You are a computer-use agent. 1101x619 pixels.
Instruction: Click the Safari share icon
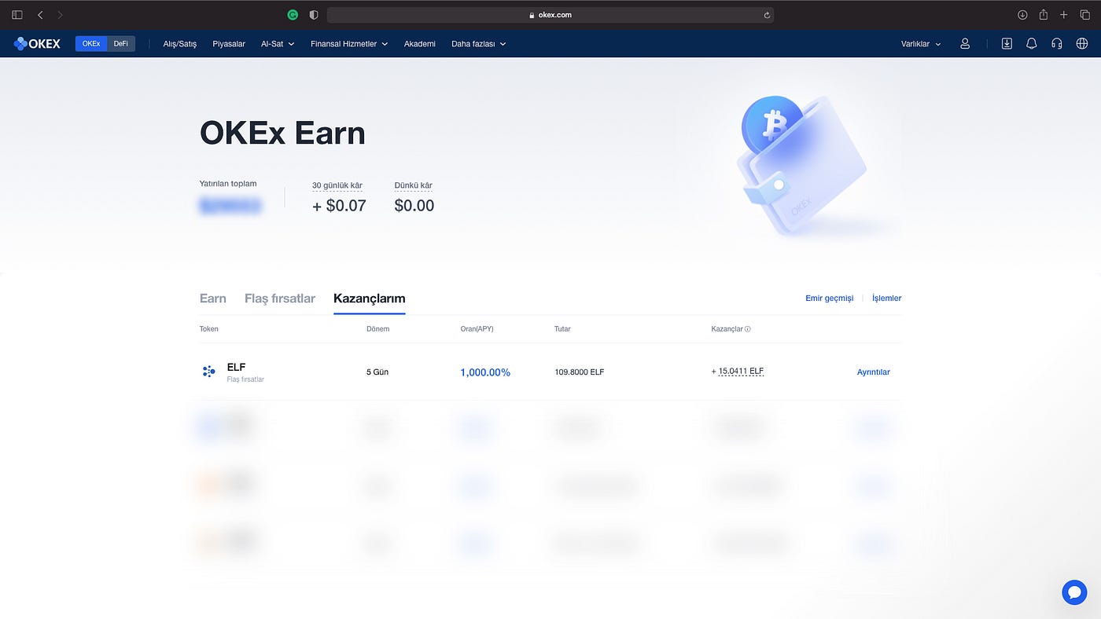[1044, 14]
